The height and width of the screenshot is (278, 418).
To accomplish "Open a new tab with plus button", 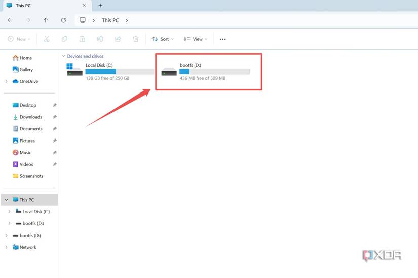I will coord(100,6).
